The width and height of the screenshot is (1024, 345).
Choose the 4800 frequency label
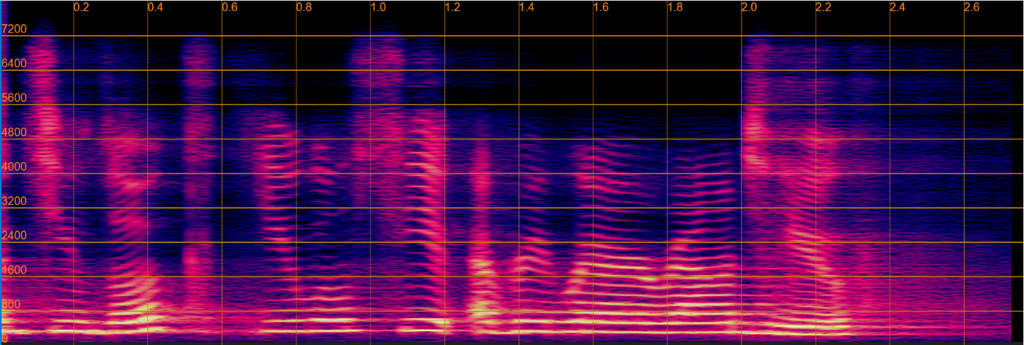click(x=14, y=132)
